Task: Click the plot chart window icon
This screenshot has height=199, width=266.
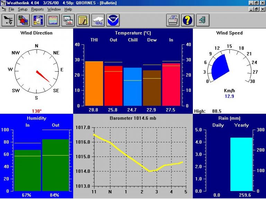Action: point(68,20)
